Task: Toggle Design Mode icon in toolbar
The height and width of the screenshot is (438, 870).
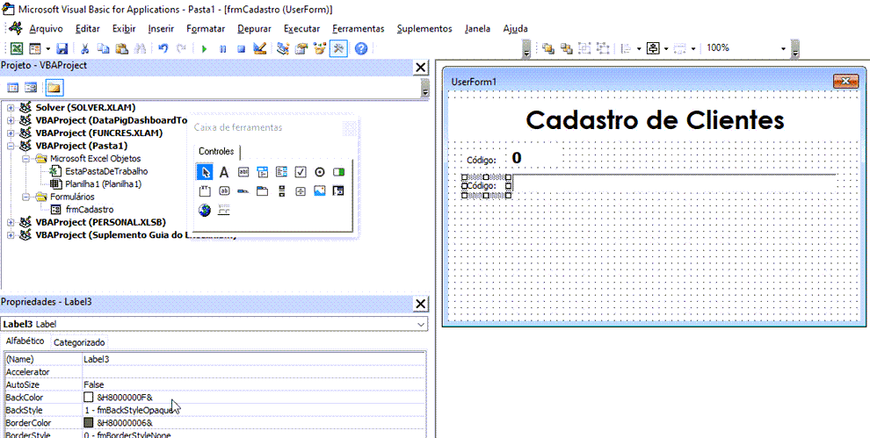Action: click(259, 49)
